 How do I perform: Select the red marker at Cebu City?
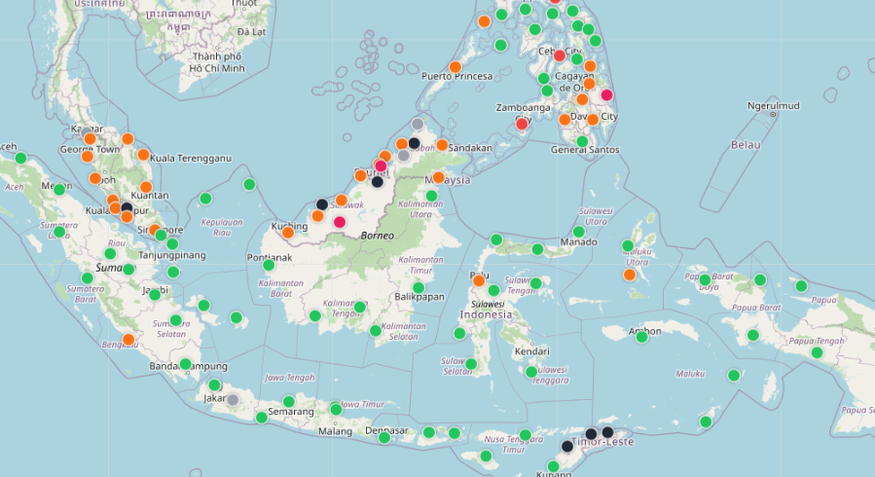pos(559,55)
